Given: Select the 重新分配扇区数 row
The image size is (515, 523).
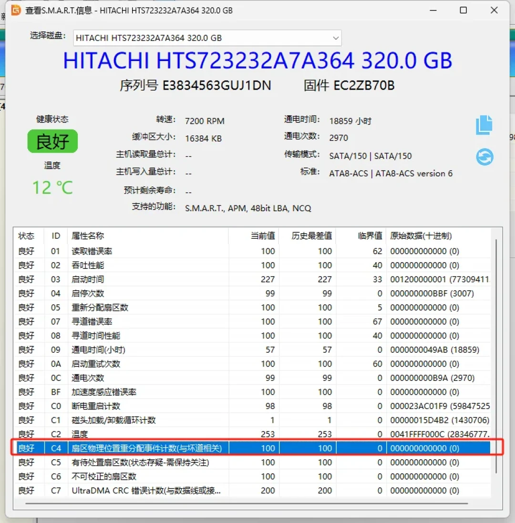Looking at the screenshot, I should coord(252,307).
